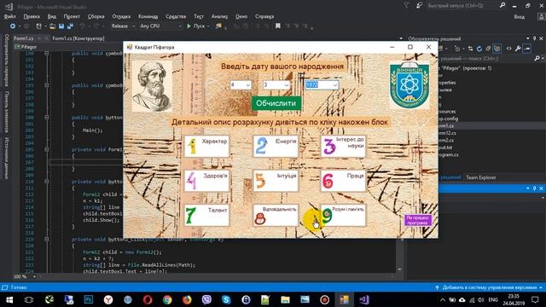Viewport: 546px width, 307px height.
Task: Open the editor zoom 100 % dropdown
Action: (x=25, y=276)
